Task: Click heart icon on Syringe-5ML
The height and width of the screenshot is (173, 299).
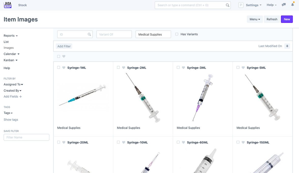Action: [243, 68]
